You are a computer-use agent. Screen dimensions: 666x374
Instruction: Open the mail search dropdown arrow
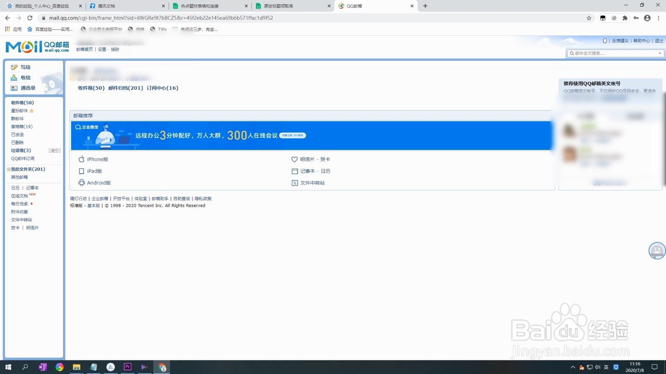pyautogui.click(x=660, y=53)
